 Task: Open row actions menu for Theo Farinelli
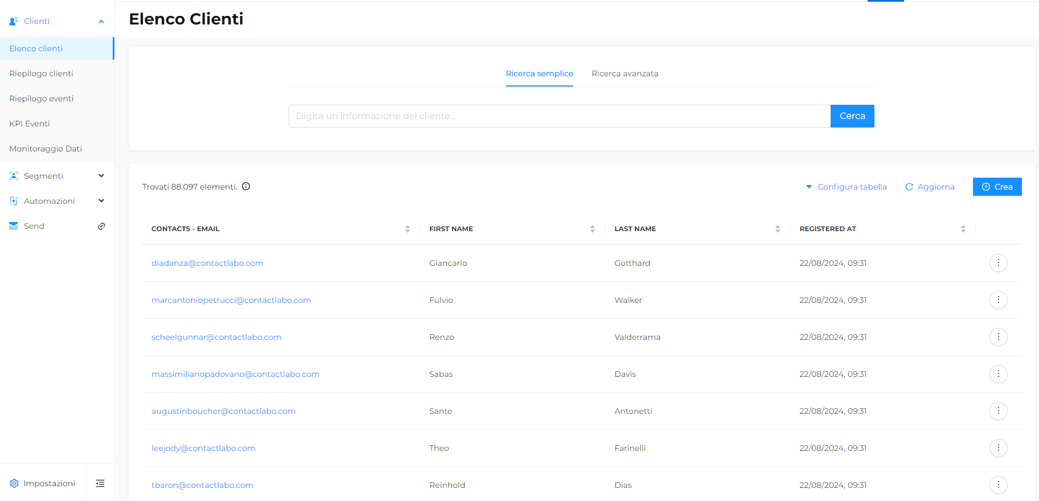tap(998, 448)
